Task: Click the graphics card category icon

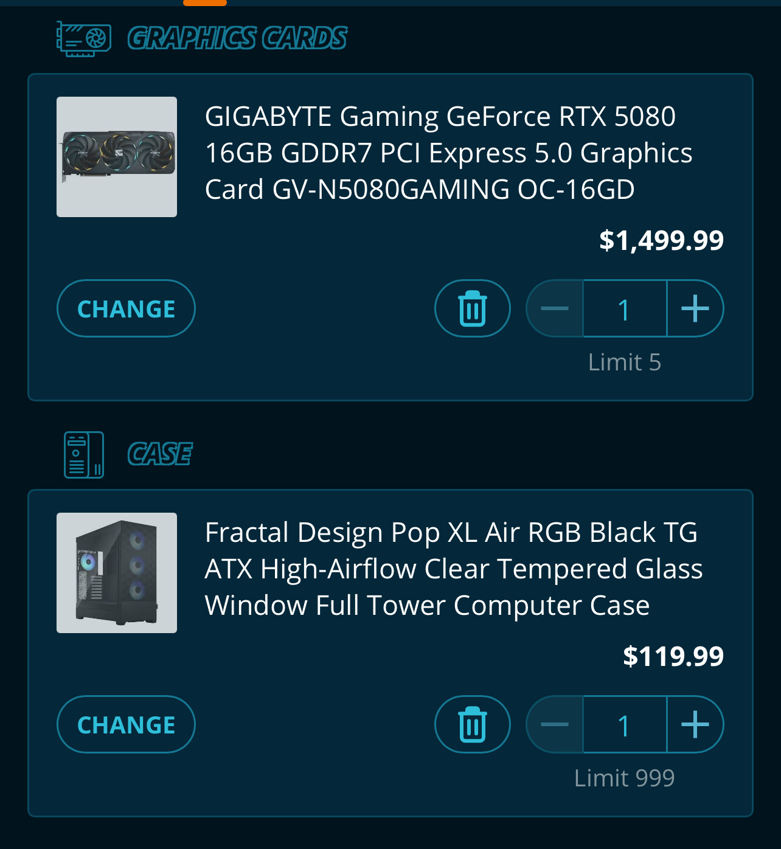Action: [x=84, y=39]
